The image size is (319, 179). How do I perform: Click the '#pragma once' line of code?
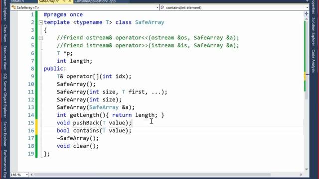click(x=63, y=14)
